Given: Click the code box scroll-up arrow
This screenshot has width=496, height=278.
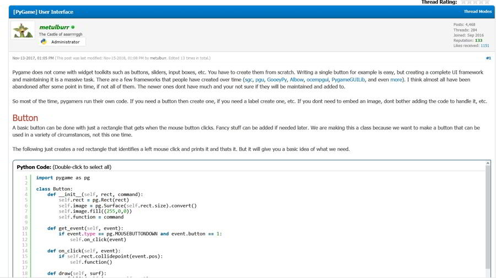Looking at the screenshot, I should (x=488, y=163).
